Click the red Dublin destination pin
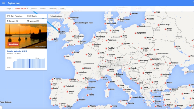Image resolution: width=194 pixels, height=109 pixels. point(59,30)
